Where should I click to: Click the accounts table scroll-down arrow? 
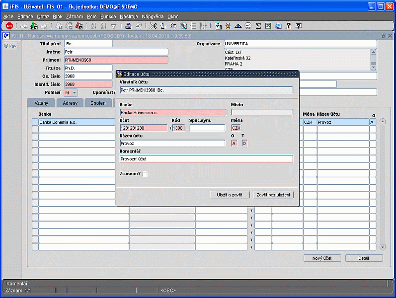pos(383,247)
